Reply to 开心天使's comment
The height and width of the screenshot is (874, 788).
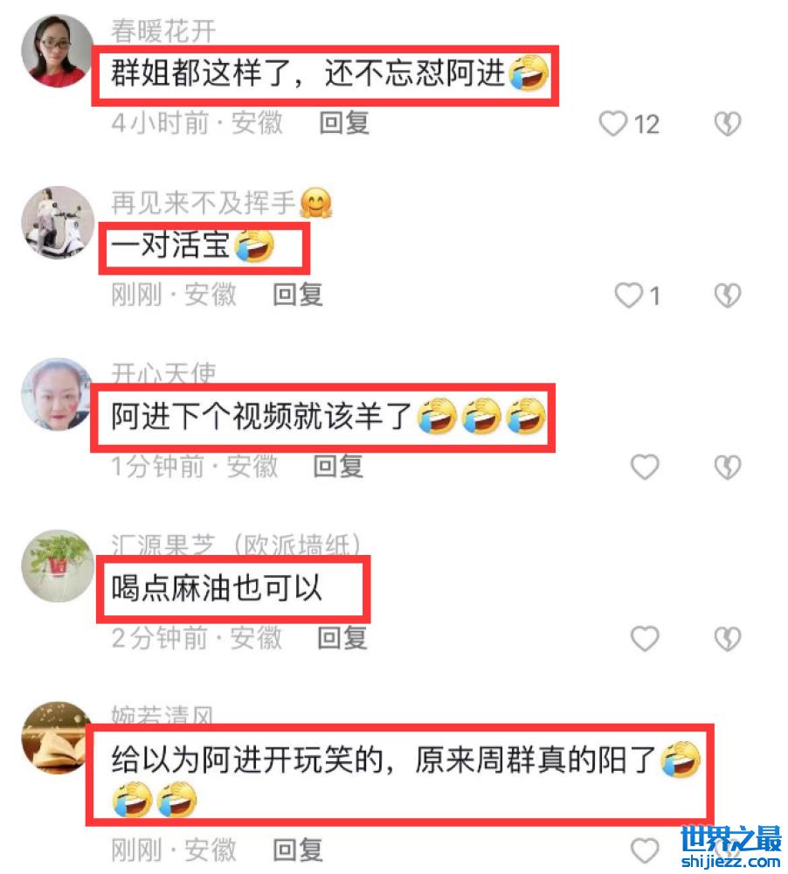(338, 466)
